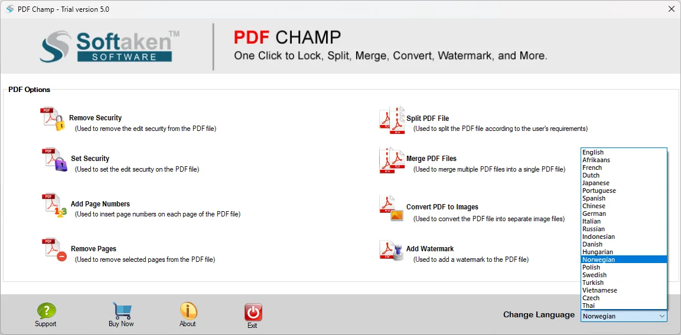681x335 pixels.
Task: Click the Split PDF File description text
Action: point(500,129)
